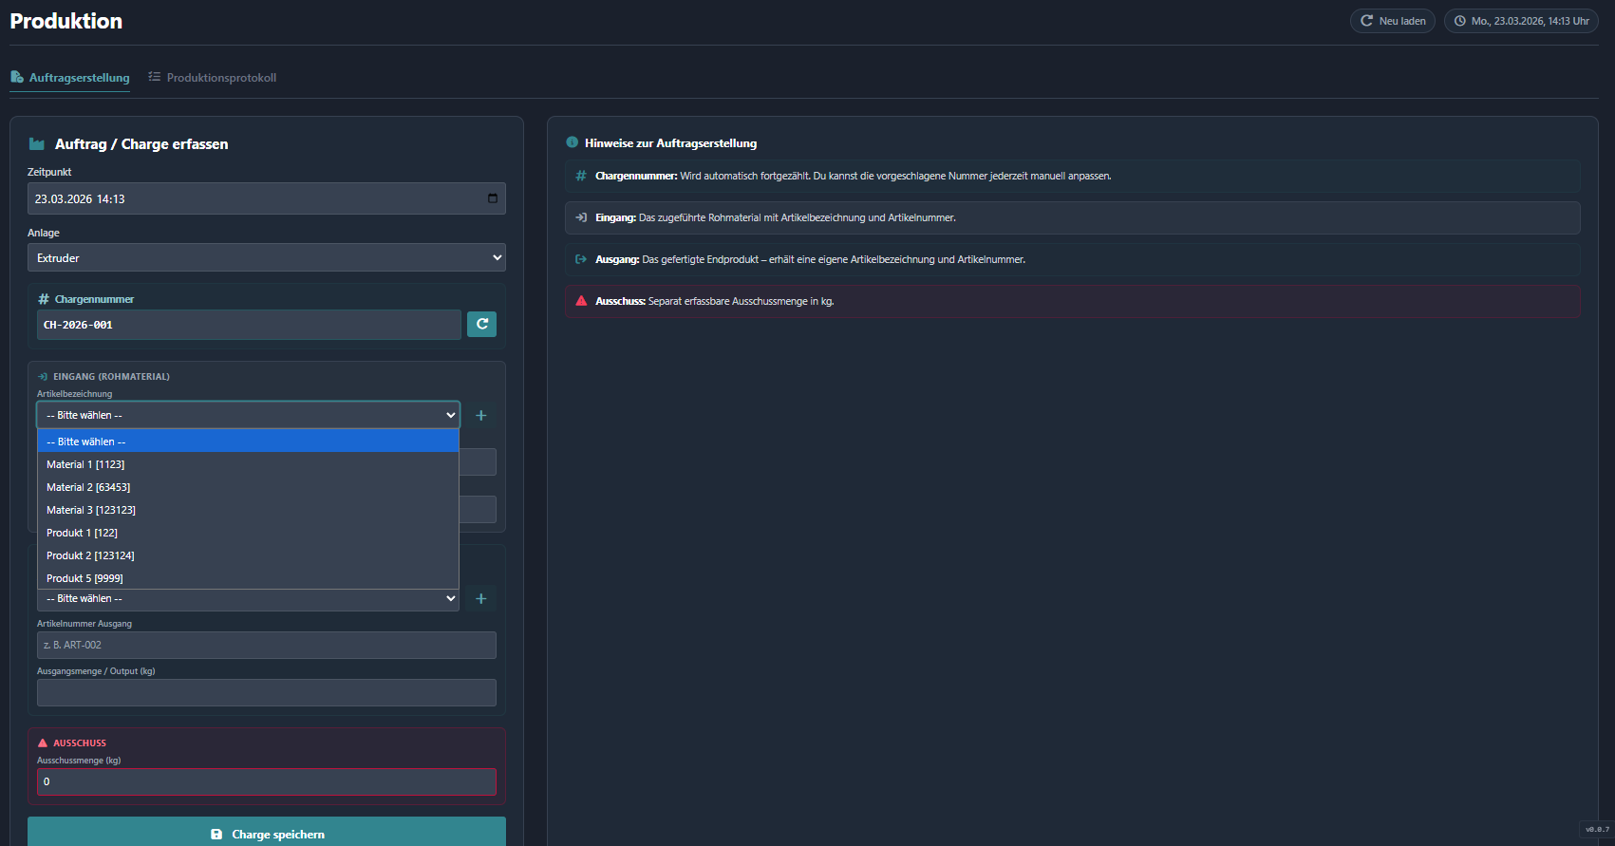Click the calendar icon in Zeitpunkt field

pos(492,198)
